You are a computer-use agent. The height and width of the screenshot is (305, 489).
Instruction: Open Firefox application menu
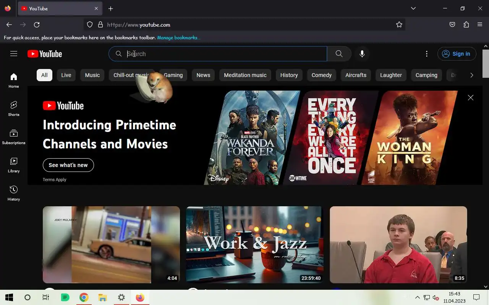point(480,25)
